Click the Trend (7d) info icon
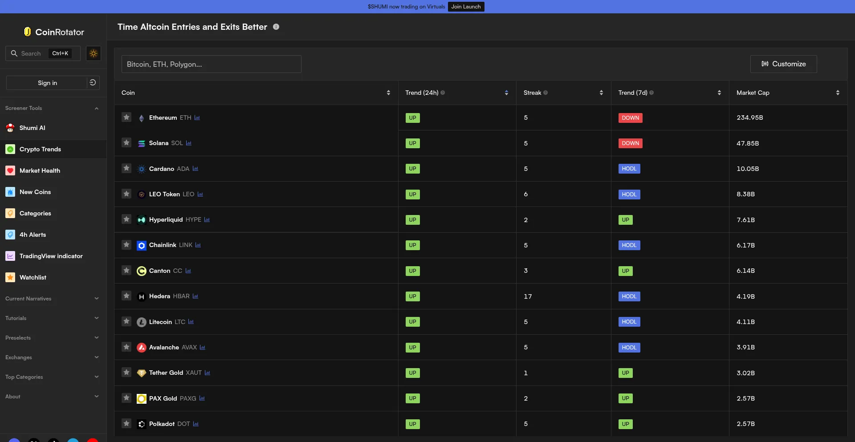Screen dimensions: 855x442 point(651,93)
